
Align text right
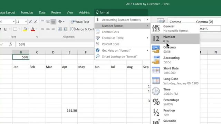(53, 29)
